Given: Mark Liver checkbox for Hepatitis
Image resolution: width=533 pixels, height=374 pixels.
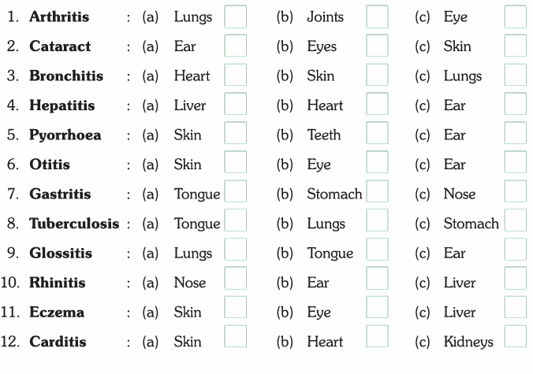Looking at the screenshot, I should click(x=235, y=105).
